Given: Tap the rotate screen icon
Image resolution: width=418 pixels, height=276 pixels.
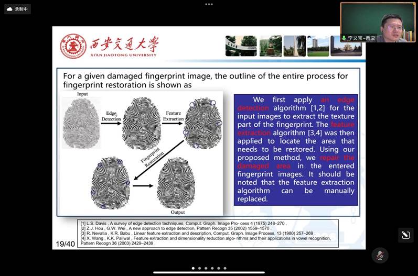Looking at the screenshot, I should click(x=405, y=235).
